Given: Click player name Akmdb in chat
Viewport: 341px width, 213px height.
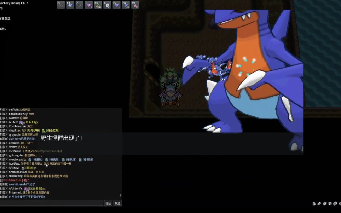Looking at the screenshot, I should point(13,118).
